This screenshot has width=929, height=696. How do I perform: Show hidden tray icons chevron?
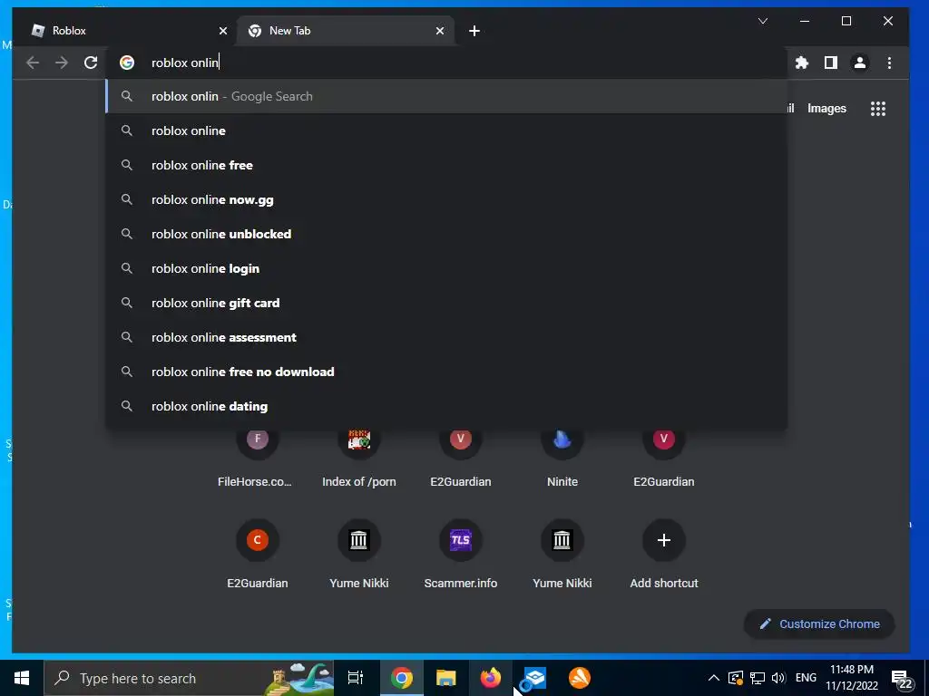pyautogui.click(x=714, y=678)
